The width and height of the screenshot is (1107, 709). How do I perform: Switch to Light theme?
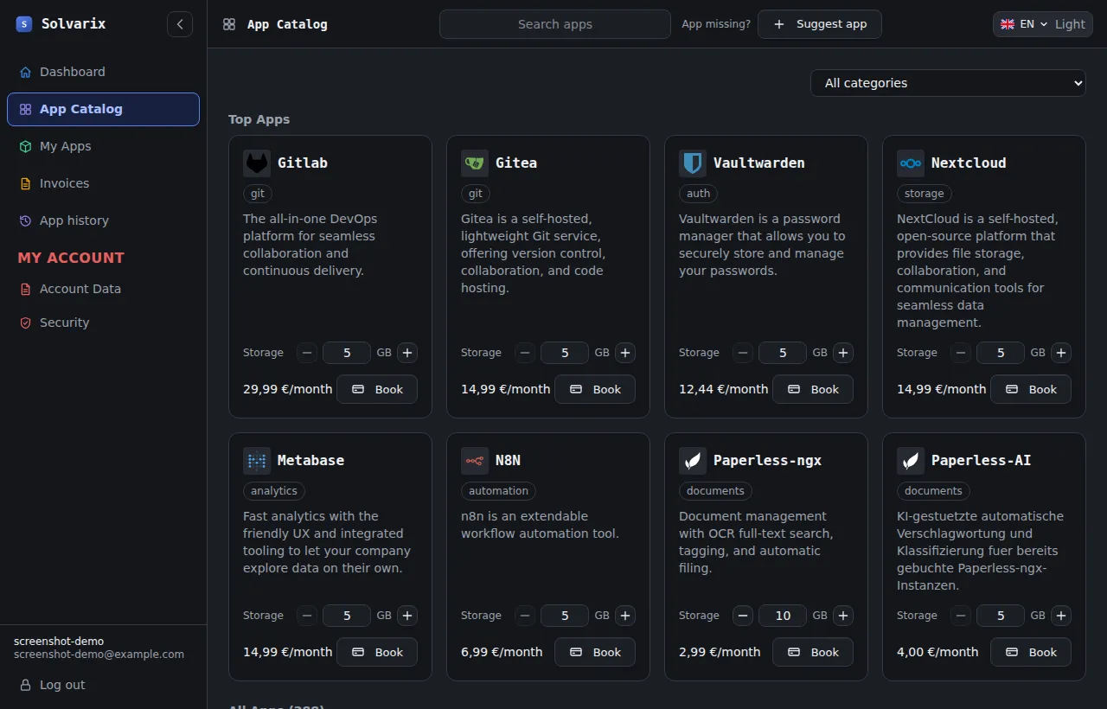[x=1070, y=24]
